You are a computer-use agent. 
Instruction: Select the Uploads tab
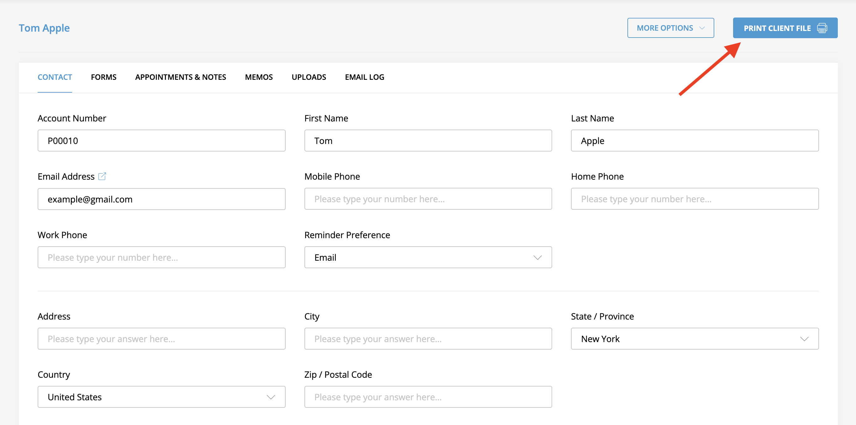309,77
